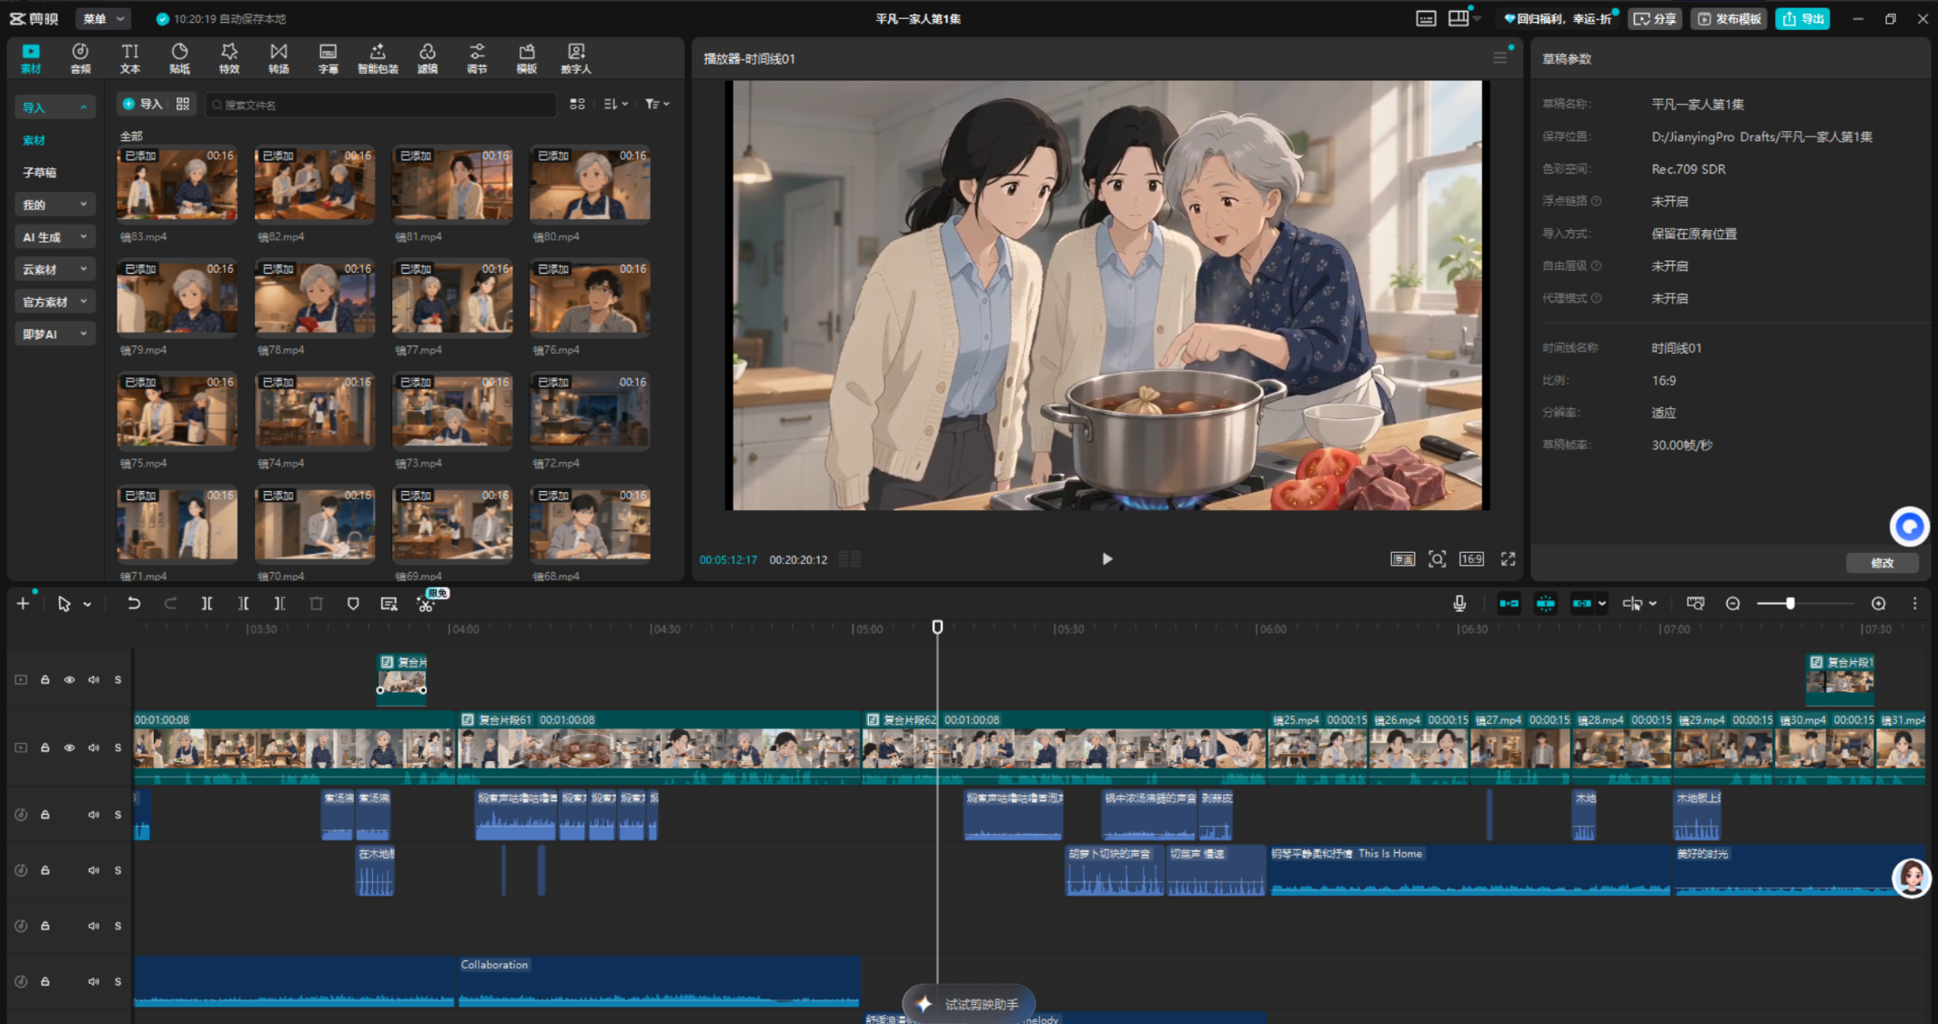Click the add track plus icon

click(x=23, y=603)
